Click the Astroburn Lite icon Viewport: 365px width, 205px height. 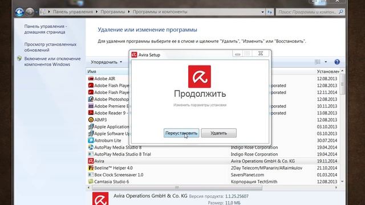[91, 141]
